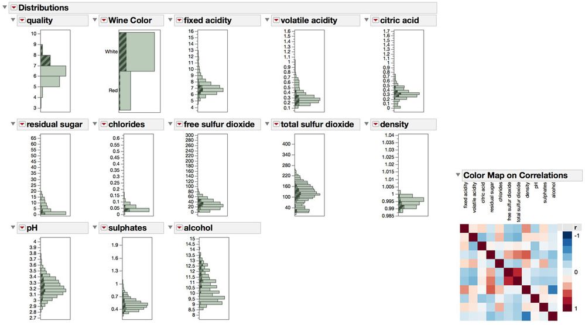Open the chlorides red triangle menu

(103, 125)
